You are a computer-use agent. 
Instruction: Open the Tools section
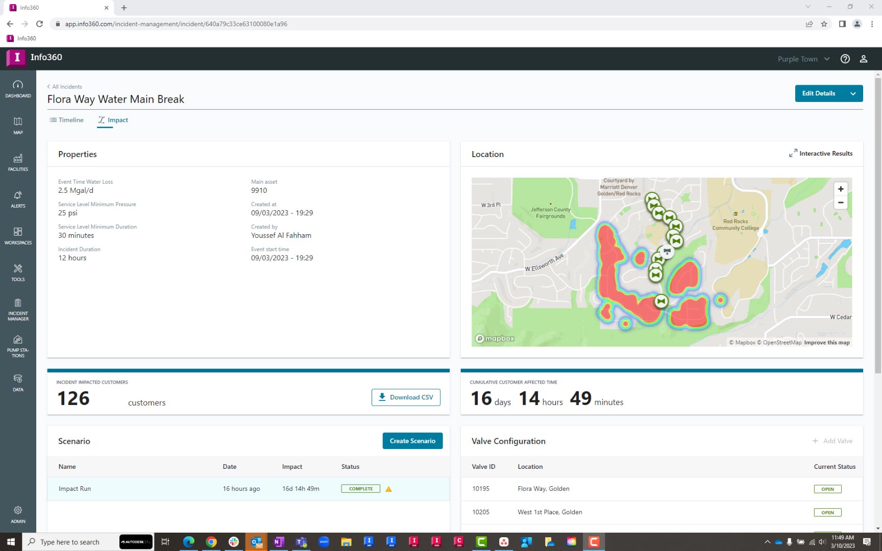coord(18,272)
